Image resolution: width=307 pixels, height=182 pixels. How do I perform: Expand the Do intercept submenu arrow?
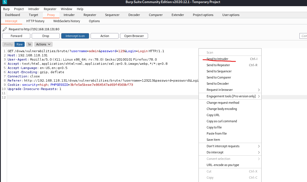[259, 152]
